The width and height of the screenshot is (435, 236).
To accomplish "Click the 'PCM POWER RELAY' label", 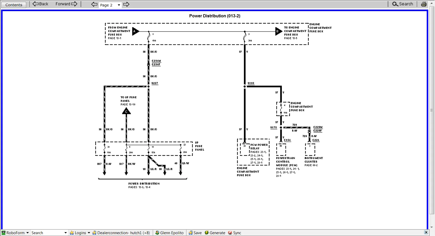I will tap(259, 146).
